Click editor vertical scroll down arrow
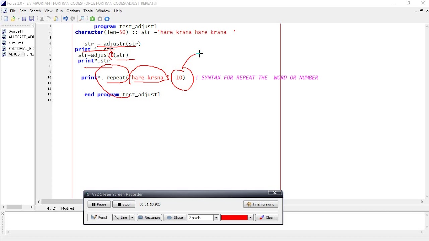This screenshot has height=241, width=429. tap(427, 196)
